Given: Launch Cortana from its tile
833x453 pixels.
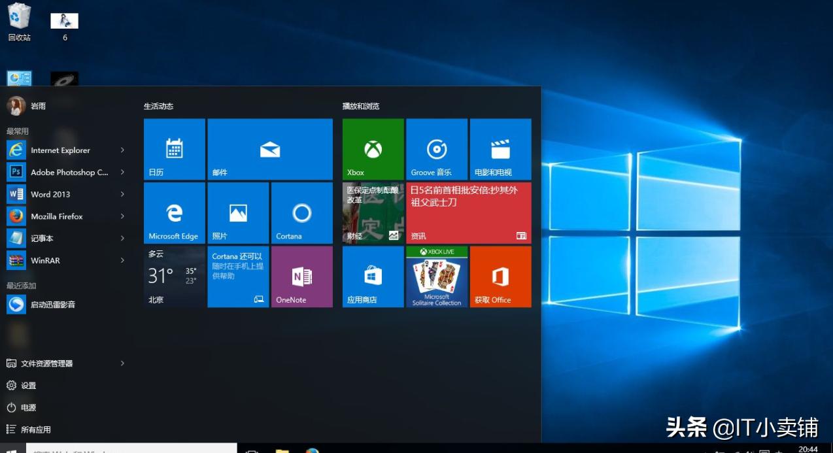Looking at the screenshot, I should 301,212.
